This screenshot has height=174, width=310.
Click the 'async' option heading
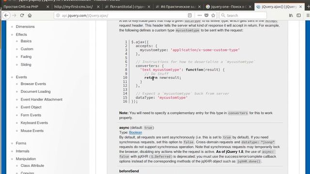tap(124, 128)
